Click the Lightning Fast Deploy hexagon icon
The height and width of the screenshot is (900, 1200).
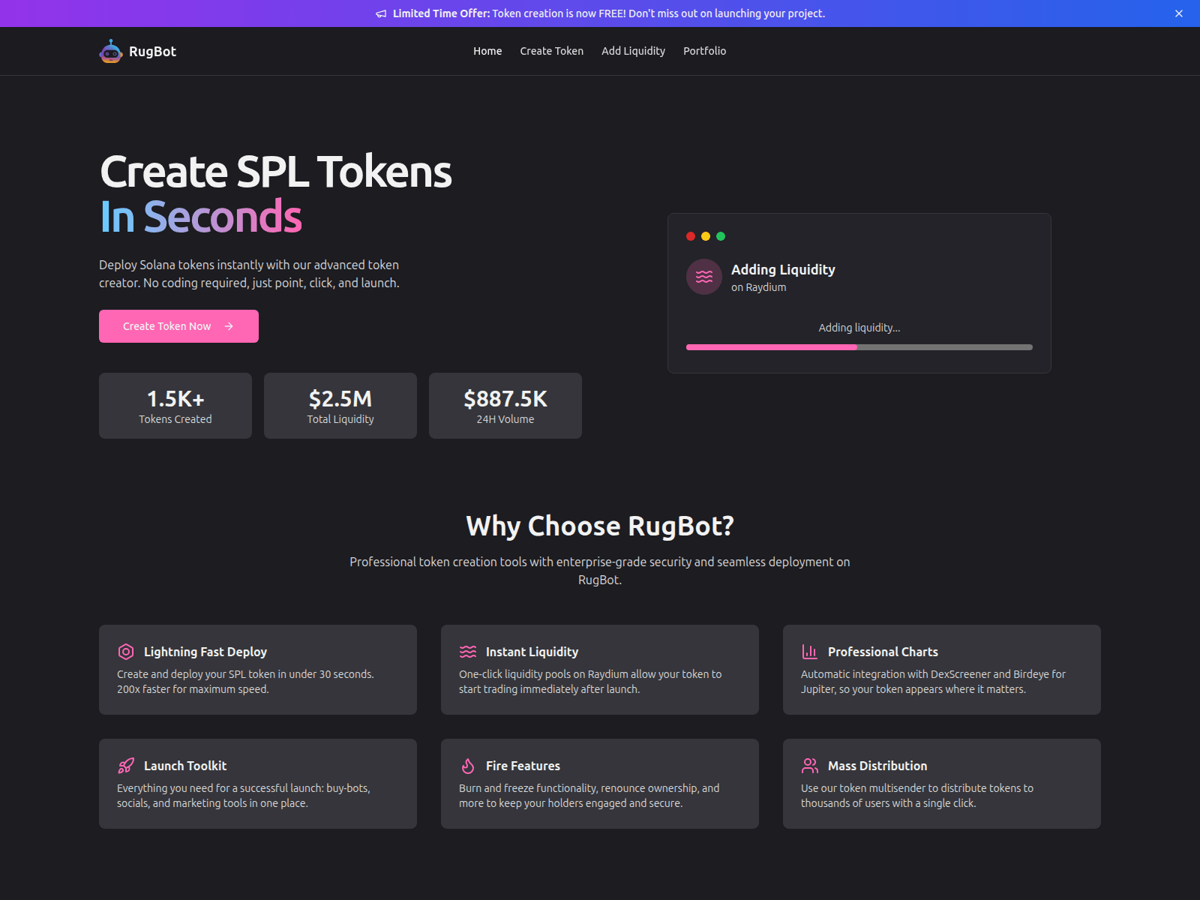coord(126,652)
